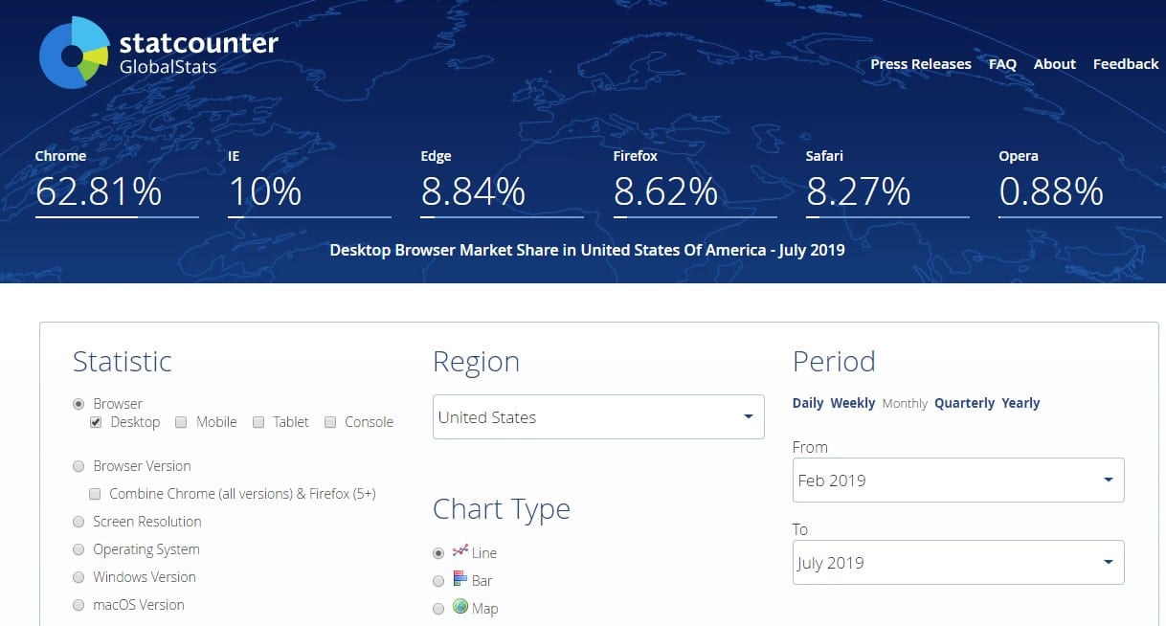This screenshot has width=1166, height=626.
Task: Select the Operating System radio button
Action: tap(78, 549)
